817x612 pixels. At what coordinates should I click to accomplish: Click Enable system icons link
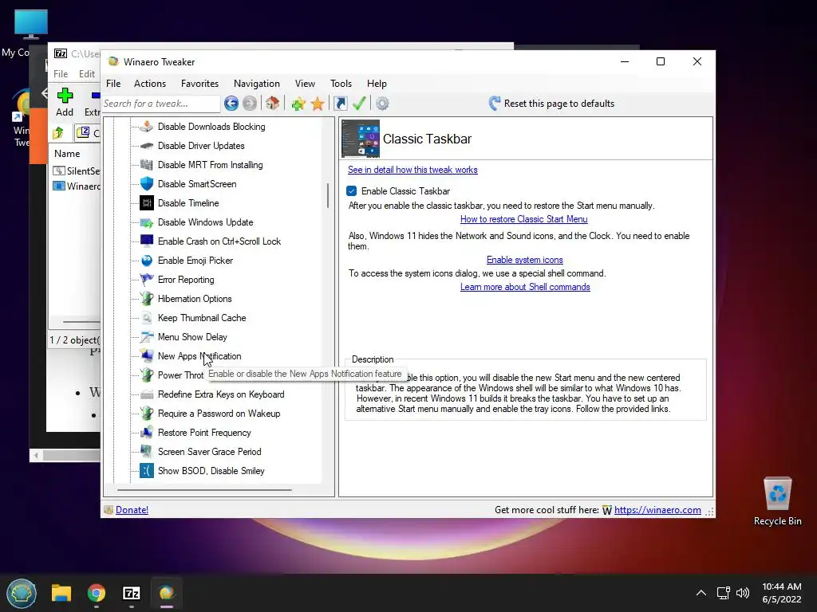[x=525, y=260]
